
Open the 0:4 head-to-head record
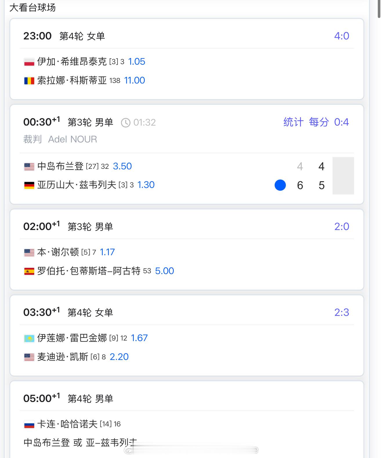click(341, 122)
